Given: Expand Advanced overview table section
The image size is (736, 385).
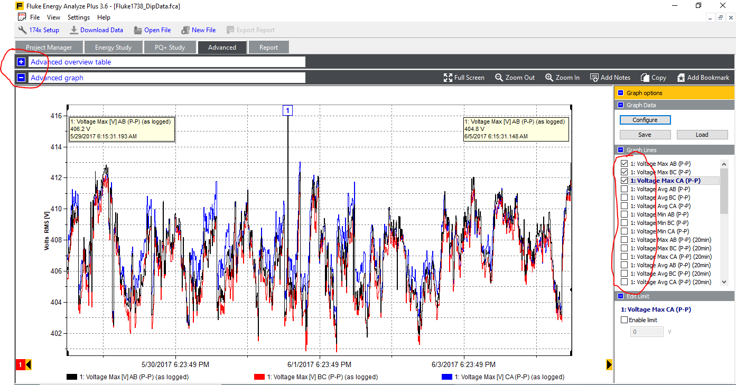Looking at the screenshot, I should pyautogui.click(x=21, y=62).
